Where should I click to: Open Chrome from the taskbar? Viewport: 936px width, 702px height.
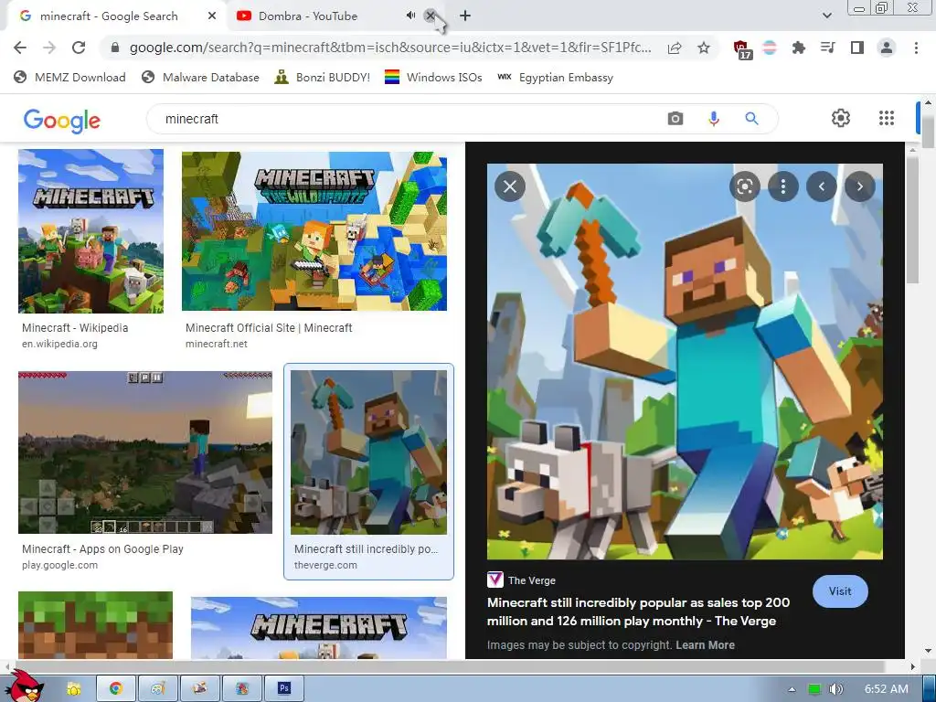(116, 688)
